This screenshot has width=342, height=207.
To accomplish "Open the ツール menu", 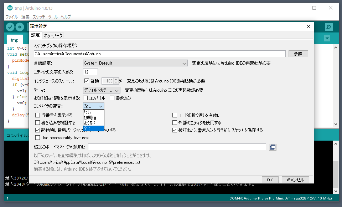I will point(53,17).
